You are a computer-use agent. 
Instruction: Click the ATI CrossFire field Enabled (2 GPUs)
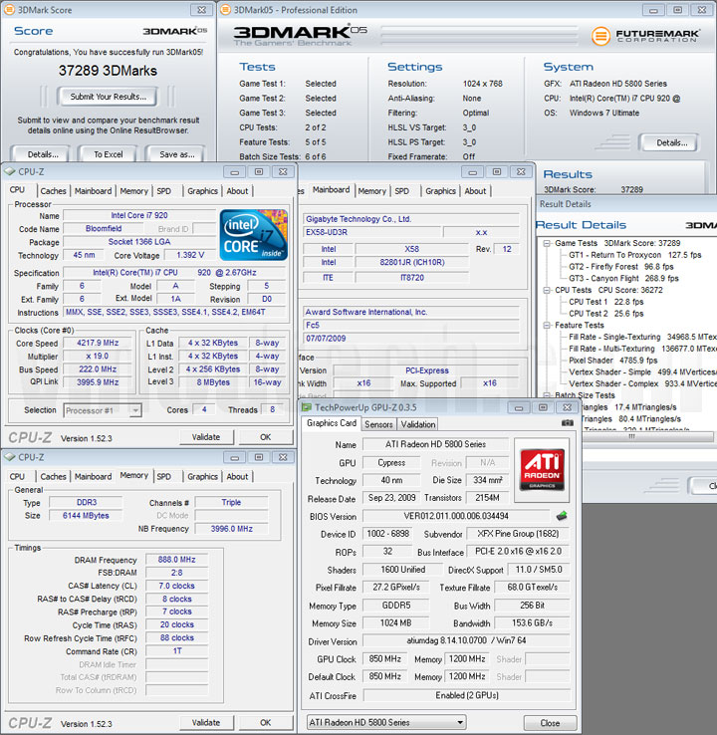click(467, 695)
